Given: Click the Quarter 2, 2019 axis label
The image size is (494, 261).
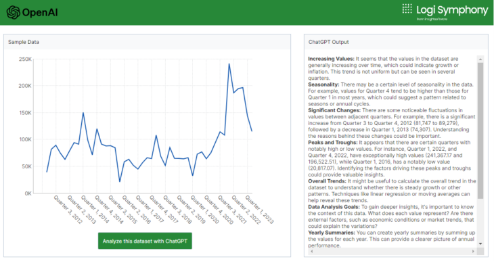Looking at the screenshot, I should pos(192,210).
